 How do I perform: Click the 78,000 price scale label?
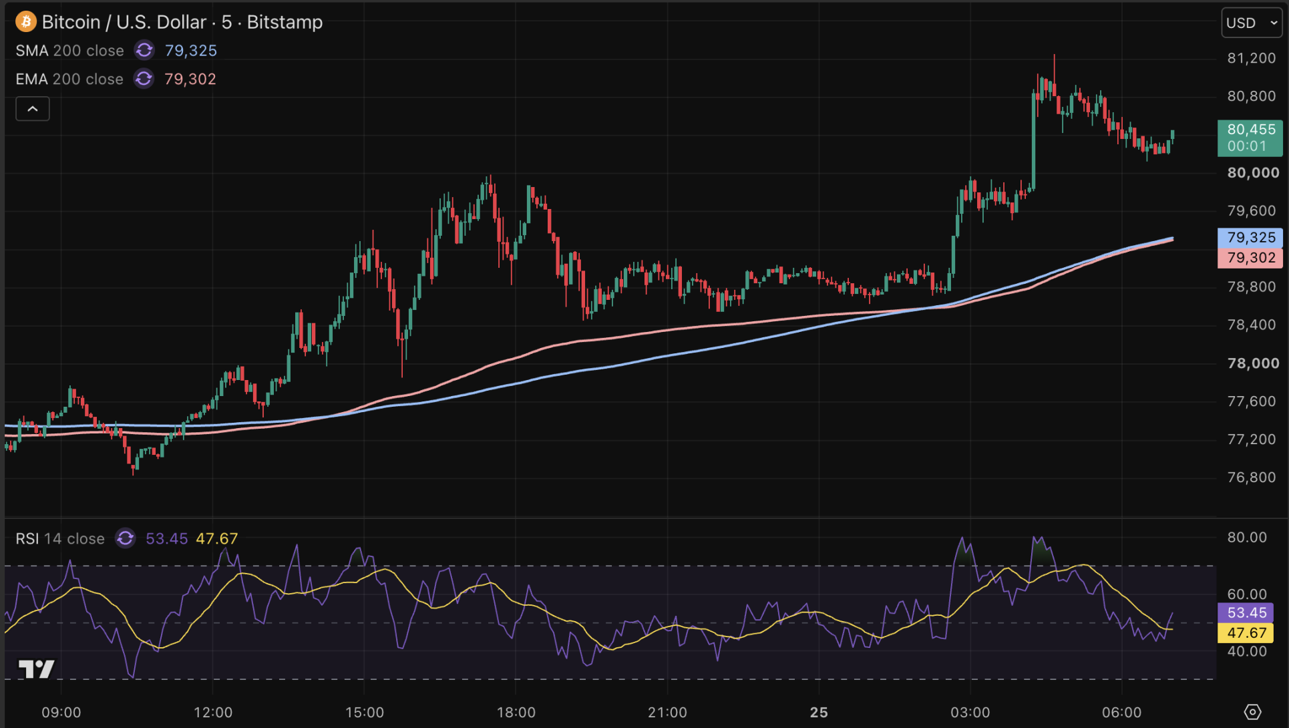click(x=1253, y=363)
